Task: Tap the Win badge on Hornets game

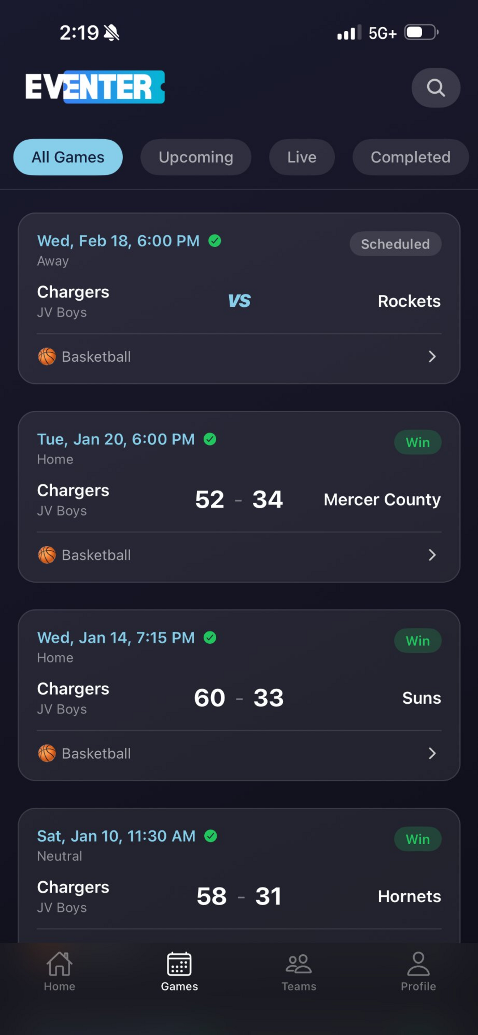Action: pyautogui.click(x=418, y=839)
